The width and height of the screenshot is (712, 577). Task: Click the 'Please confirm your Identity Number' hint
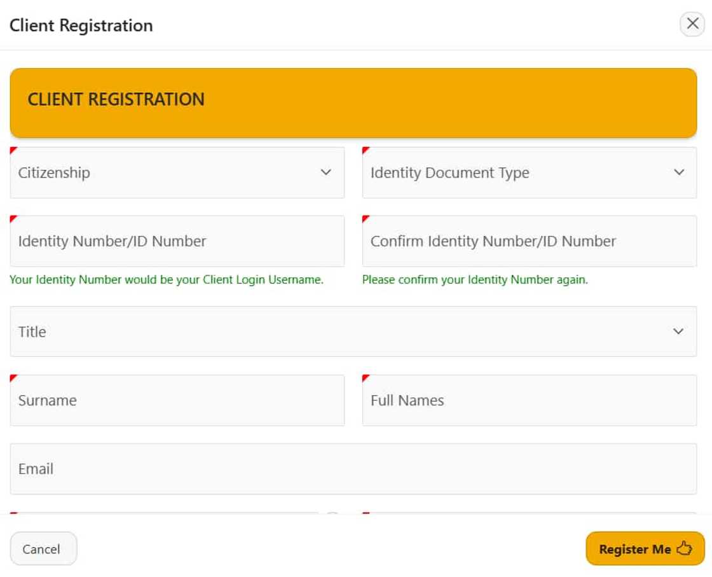(475, 280)
